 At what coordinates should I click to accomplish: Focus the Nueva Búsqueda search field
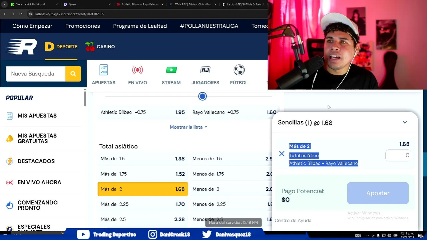coord(35,74)
